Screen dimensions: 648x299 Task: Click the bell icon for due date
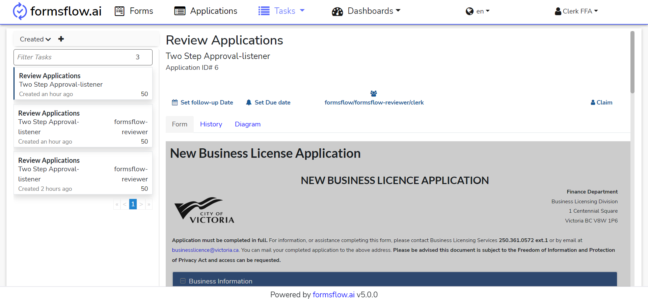pyautogui.click(x=249, y=102)
